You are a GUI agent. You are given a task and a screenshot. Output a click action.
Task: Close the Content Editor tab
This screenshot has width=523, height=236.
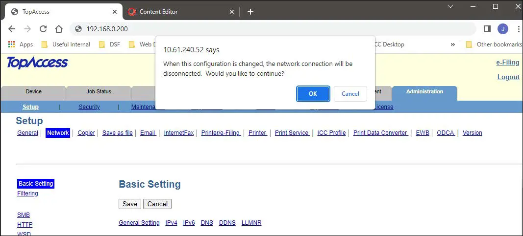click(232, 12)
